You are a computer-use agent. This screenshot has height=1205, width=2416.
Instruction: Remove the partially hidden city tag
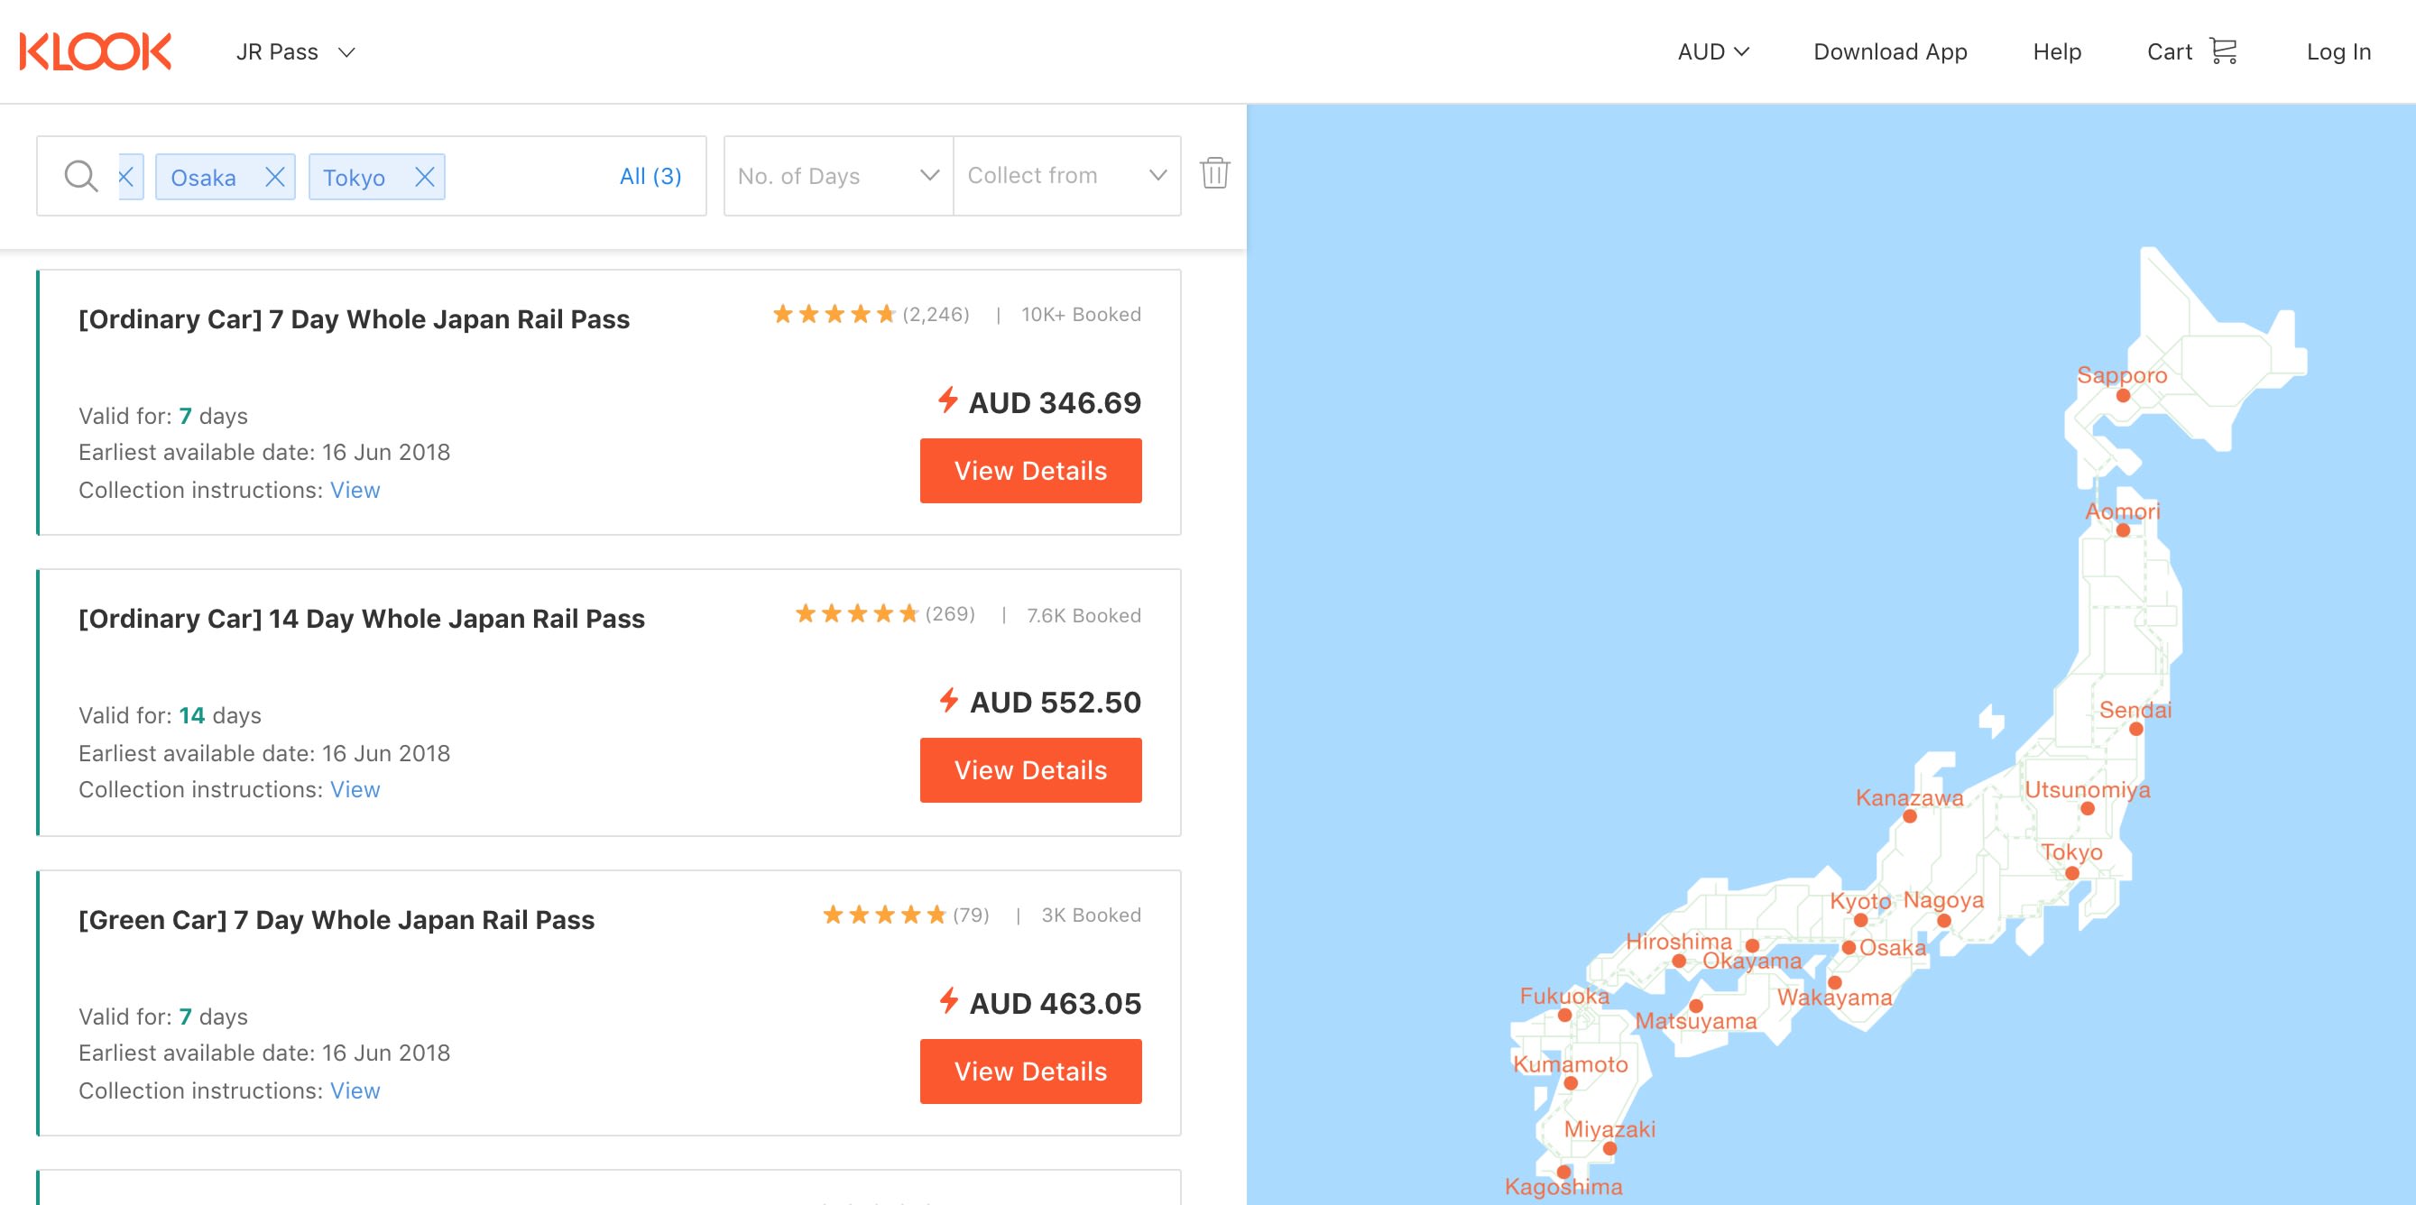coord(125,176)
